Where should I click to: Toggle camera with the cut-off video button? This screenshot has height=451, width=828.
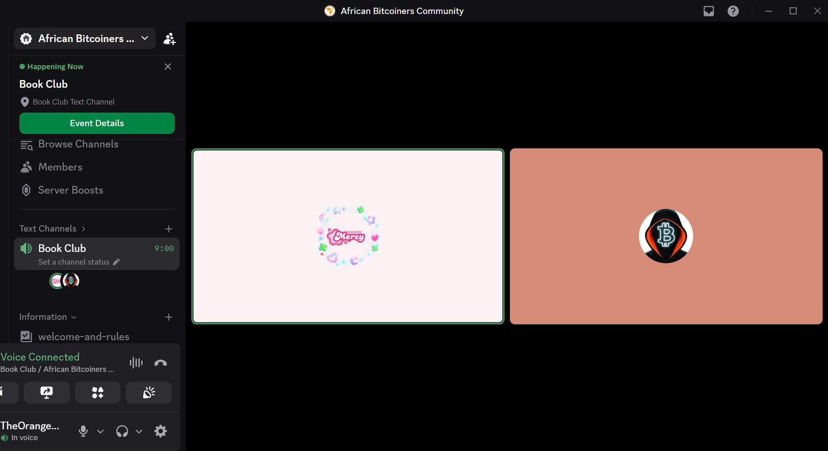(x=8, y=392)
